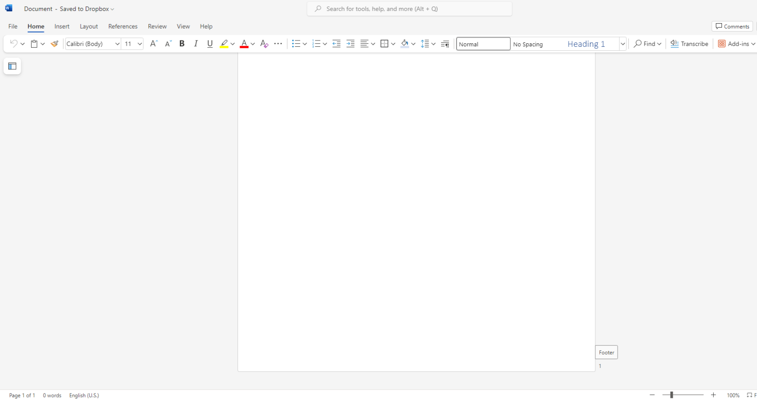The width and height of the screenshot is (757, 399).
Task: Open the Add-ins dropdown
Action: coord(737,44)
